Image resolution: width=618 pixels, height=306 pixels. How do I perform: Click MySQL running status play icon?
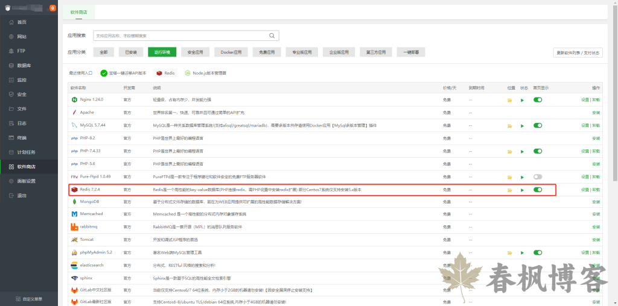[x=522, y=126]
